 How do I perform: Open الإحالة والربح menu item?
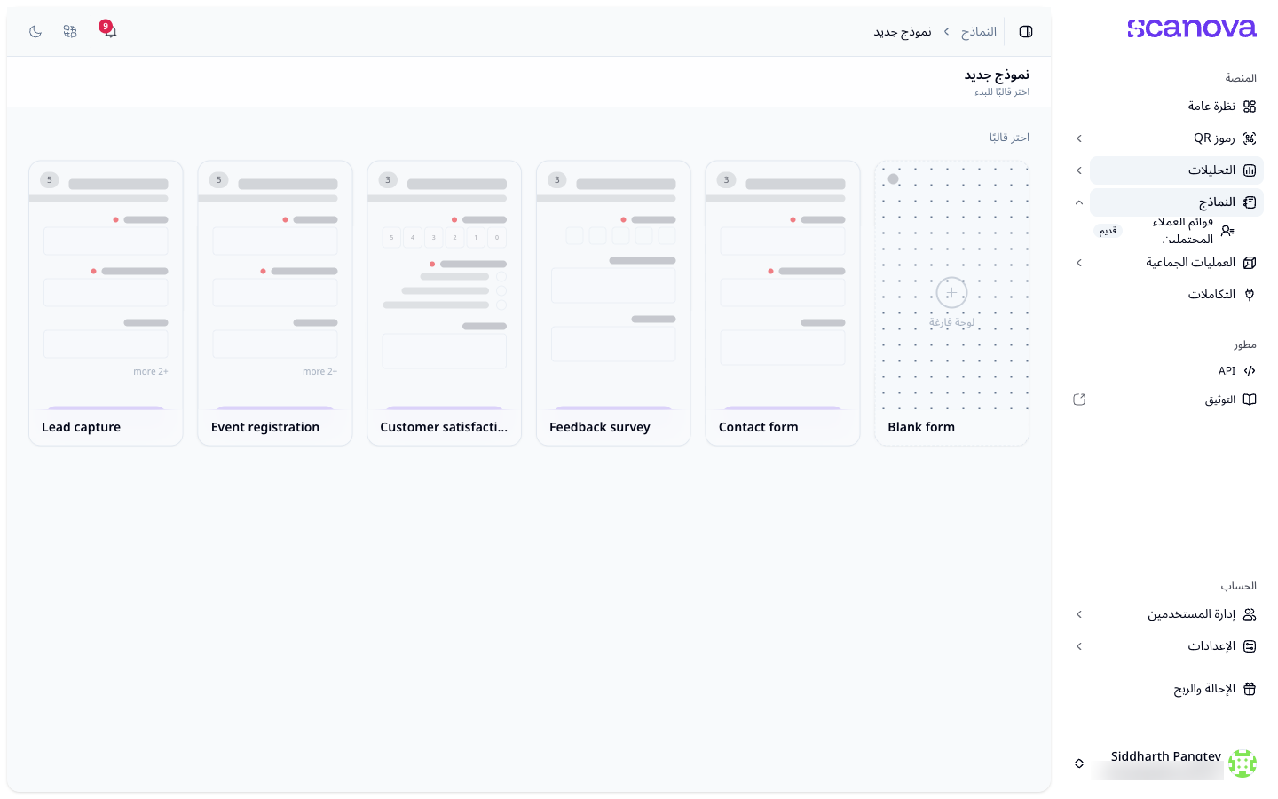point(1177,689)
